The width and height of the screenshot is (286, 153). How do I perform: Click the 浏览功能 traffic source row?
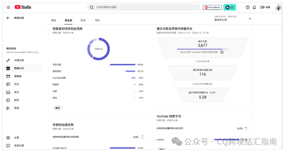point(98,65)
